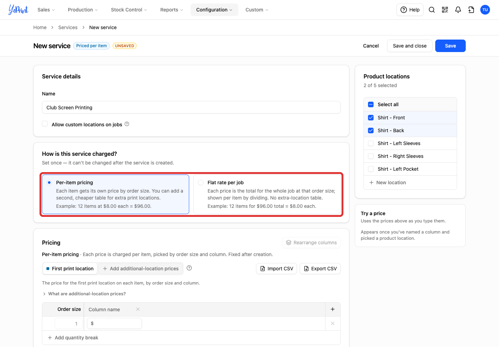Open the Production dropdown menu
This screenshot has width=499, height=347.
pos(83,10)
